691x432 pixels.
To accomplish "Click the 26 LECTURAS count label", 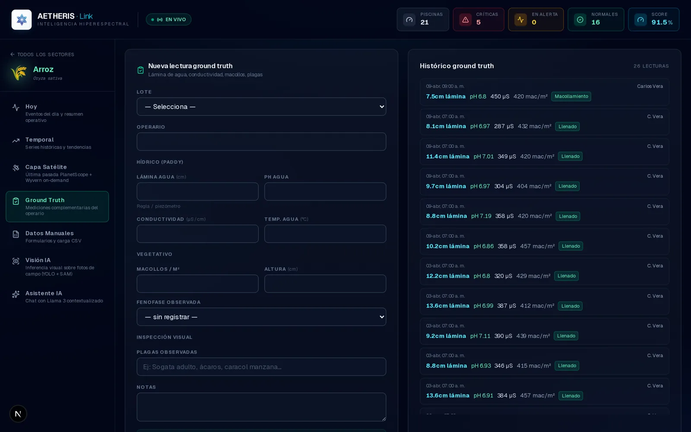I will click(x=651, y=66).
